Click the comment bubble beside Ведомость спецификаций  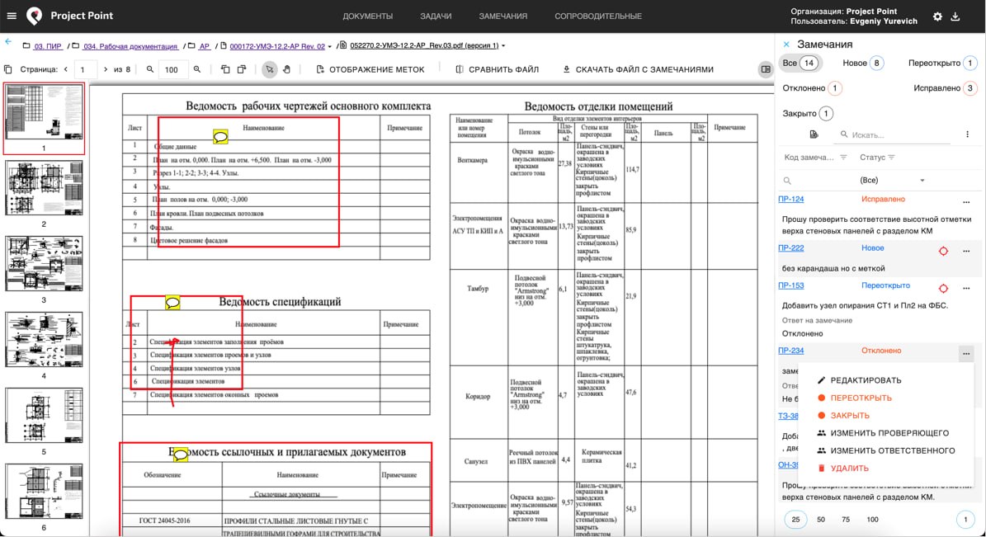pos(172,303)
